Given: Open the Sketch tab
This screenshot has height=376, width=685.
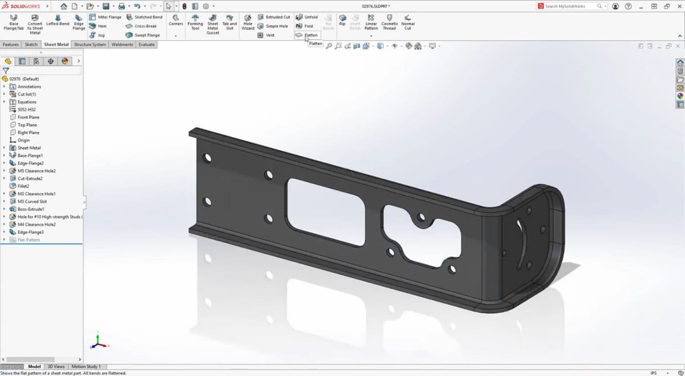Looking at the screenshot, I should pos(31,45).
